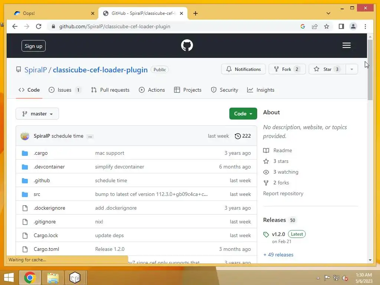380x285 pixels.
Task: Select the Code tab
Action: pyautogui.click(x=29, y=90)
